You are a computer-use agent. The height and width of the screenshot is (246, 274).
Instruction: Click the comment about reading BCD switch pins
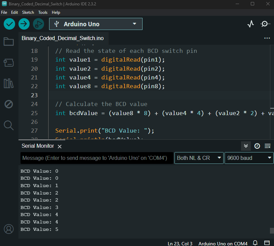[126, 51]
